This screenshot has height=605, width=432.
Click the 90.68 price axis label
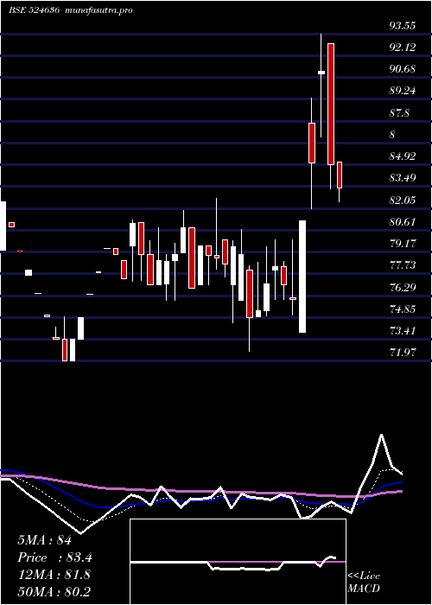click(x=403, y=69)
